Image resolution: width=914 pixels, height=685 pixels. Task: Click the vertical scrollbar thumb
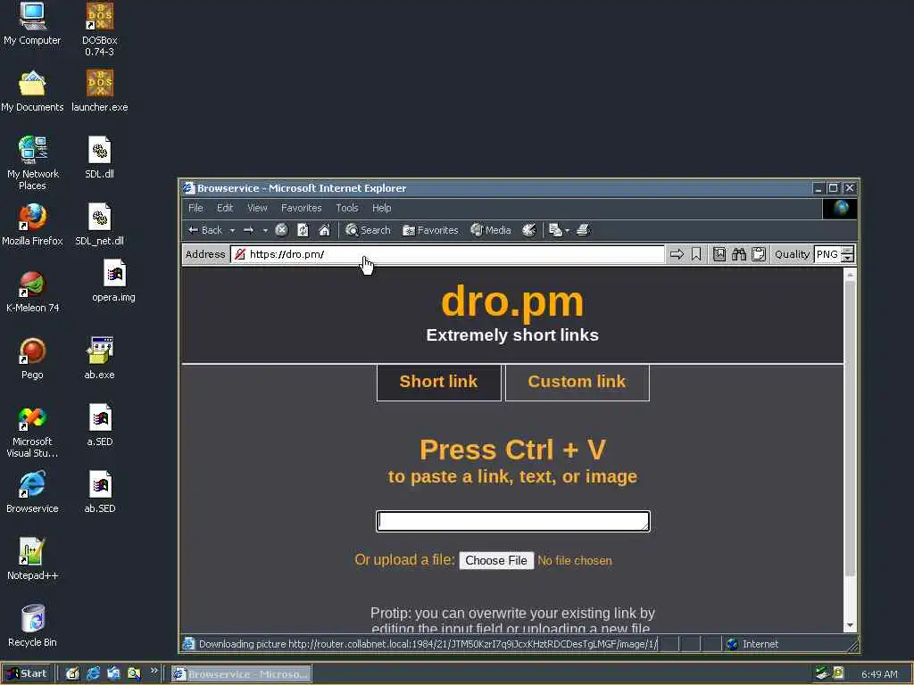click(x=850, y=429)
